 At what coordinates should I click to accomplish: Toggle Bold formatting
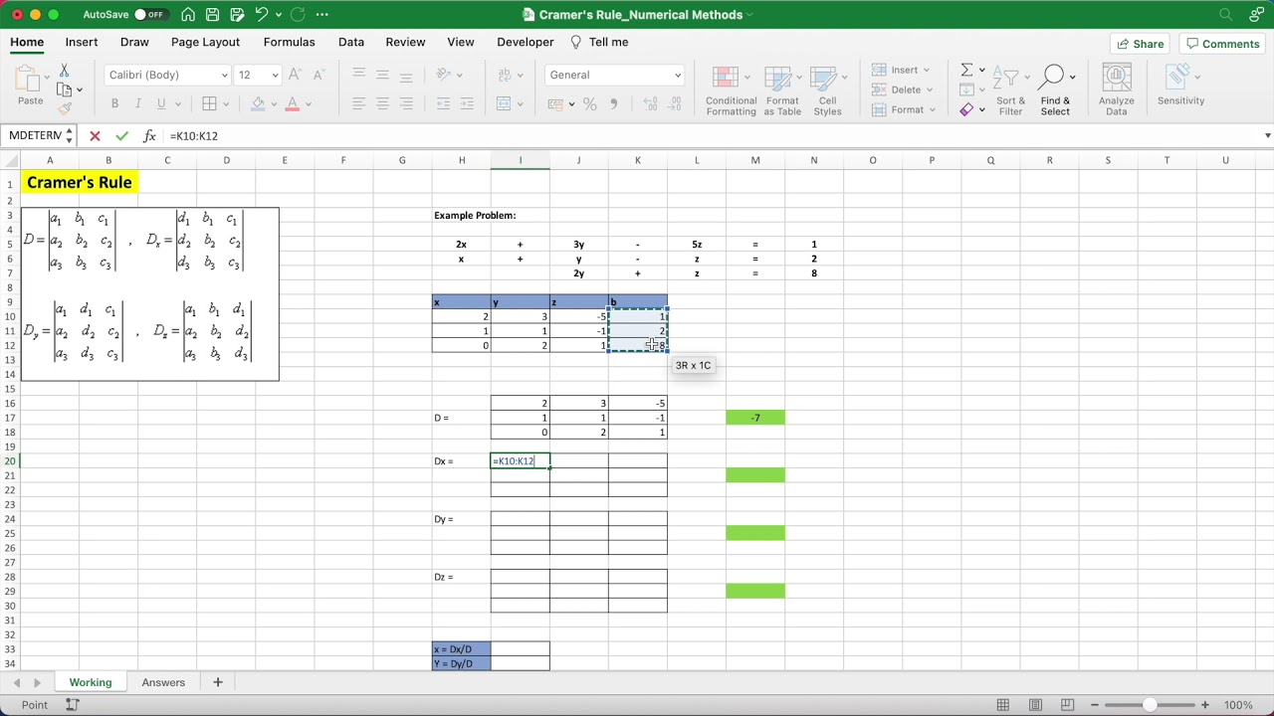click(114, 103)
